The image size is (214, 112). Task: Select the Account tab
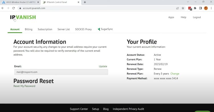(x=15, y=29)
